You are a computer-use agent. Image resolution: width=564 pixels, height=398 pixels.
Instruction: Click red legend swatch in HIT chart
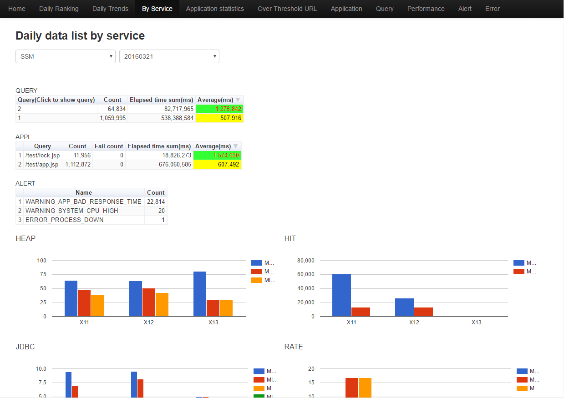(519, 272)
